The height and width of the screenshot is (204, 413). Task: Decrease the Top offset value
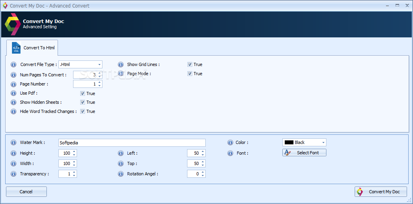[x=203, y=165]
